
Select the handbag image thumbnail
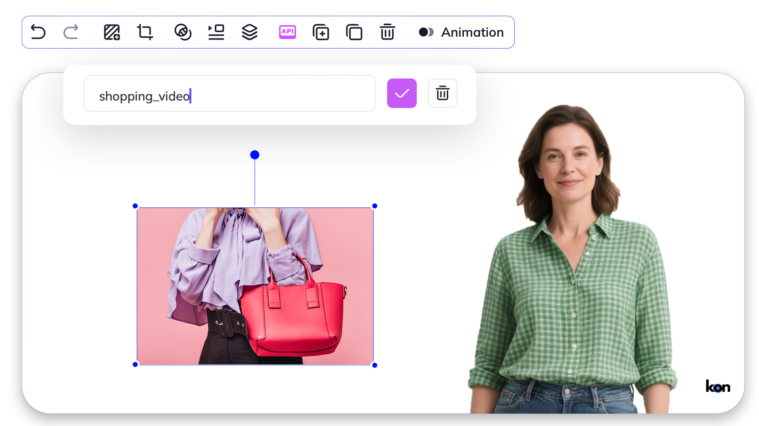click(255, 286)
